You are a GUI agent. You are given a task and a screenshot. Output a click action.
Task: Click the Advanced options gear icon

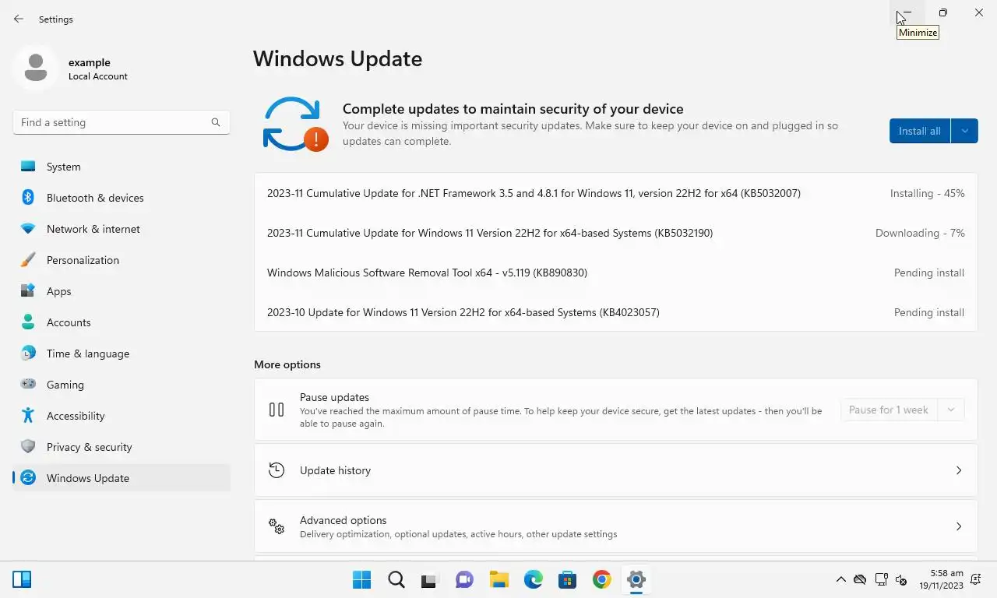pyautogui.click(x=277, y=526)
